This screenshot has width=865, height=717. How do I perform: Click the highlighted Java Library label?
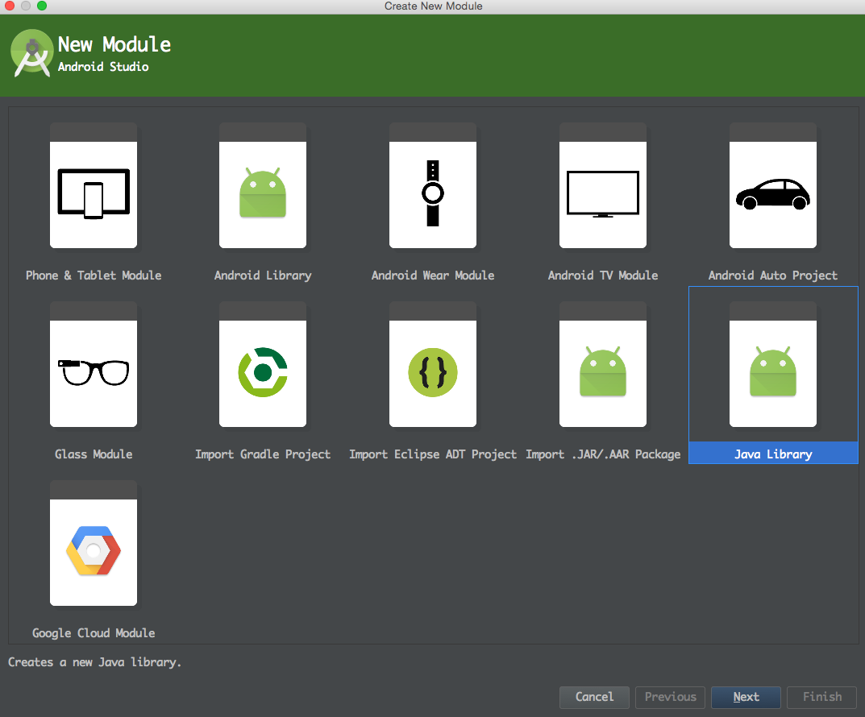pyautogui.click(x=773, y=454)
